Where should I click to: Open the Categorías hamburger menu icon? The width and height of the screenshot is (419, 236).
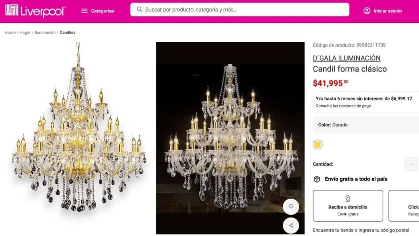point(84,11)
